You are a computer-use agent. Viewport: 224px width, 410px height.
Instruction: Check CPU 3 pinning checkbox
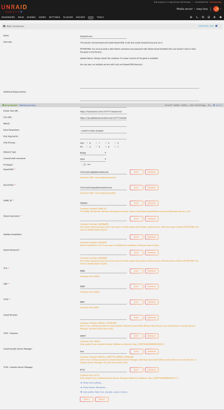click(116, 143)
